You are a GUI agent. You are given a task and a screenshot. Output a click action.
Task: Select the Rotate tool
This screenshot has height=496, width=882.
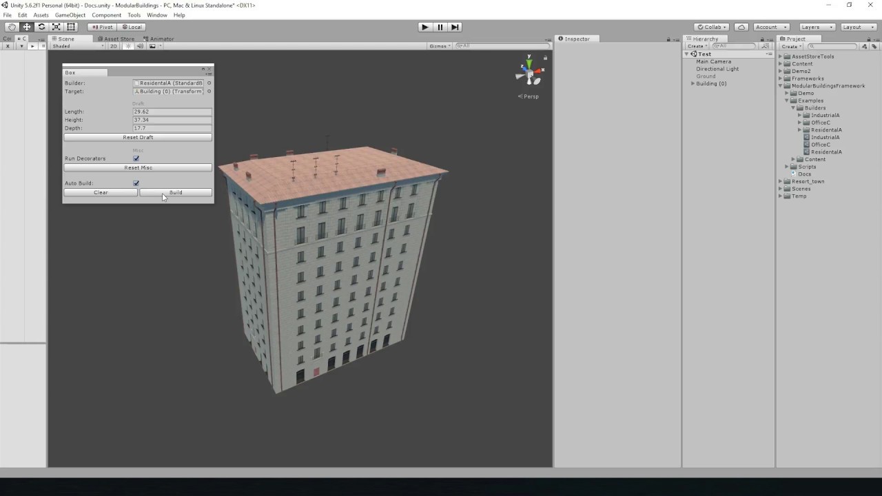[41, 27]
